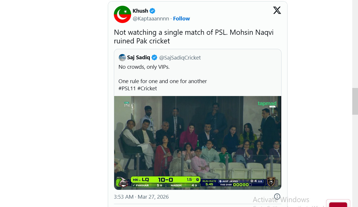
Task: Click the page's vertical scrollbar thumb
Action: [355, 101]
